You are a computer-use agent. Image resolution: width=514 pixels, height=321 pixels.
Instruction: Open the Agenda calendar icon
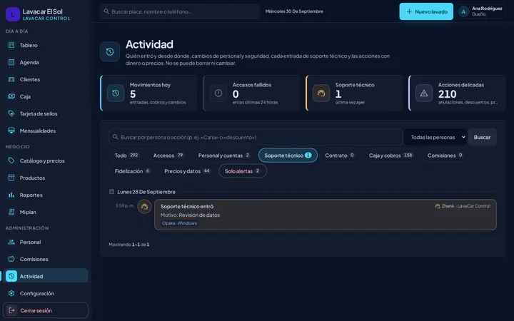click(x=11, y=62)
